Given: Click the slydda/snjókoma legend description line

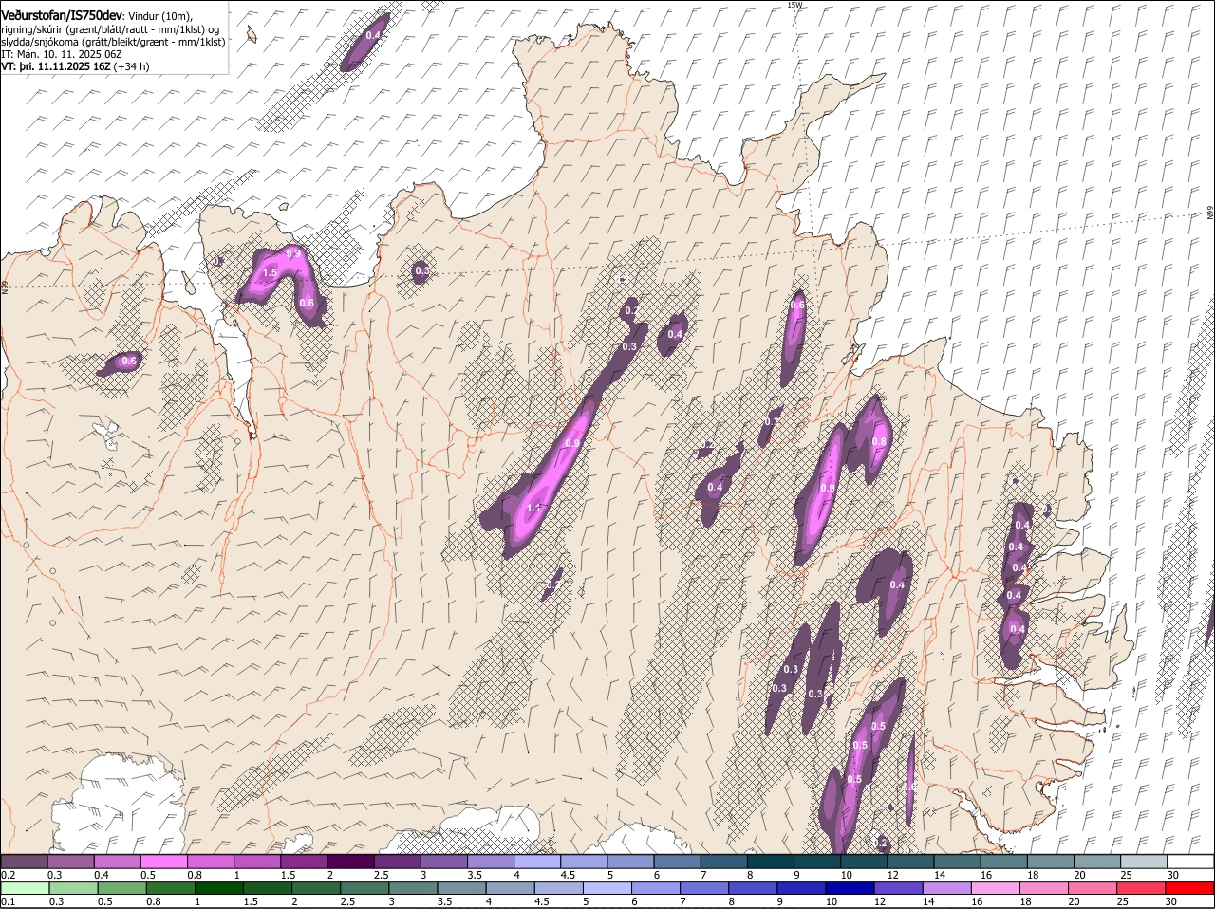Looking at the screenshot, I should click(113, 42).
